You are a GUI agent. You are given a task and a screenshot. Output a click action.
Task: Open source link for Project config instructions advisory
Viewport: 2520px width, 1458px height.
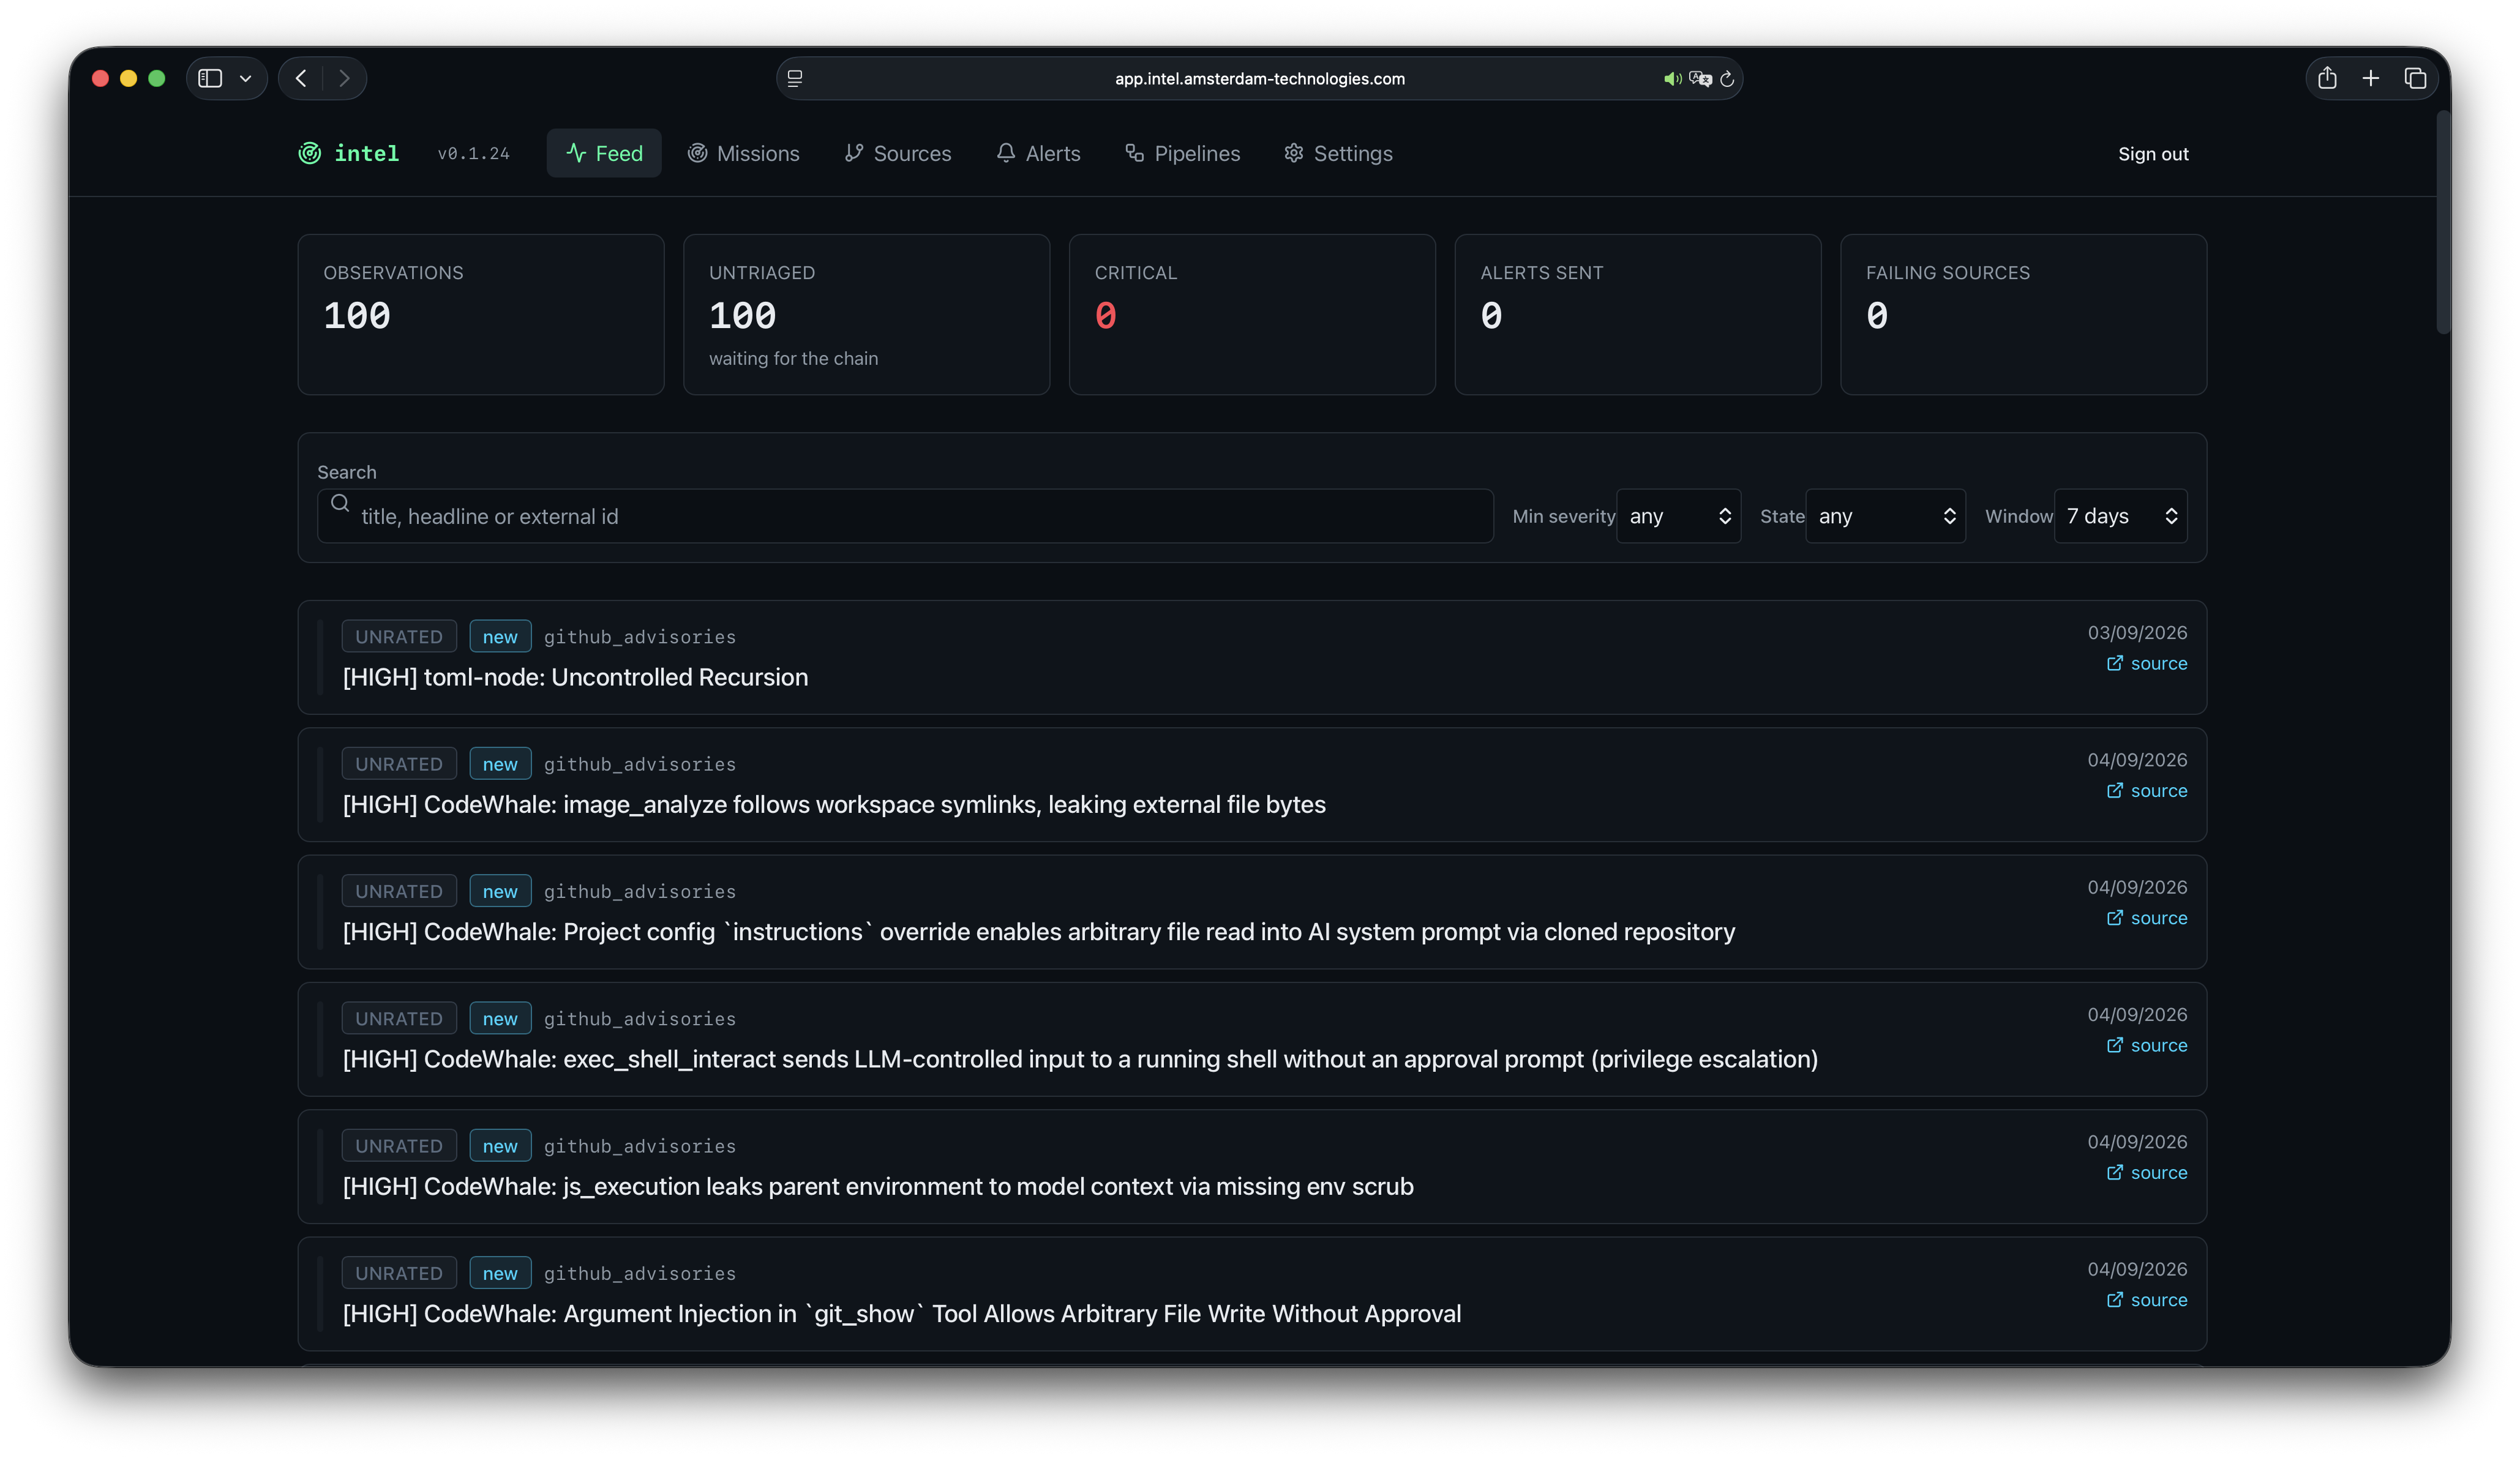(x=2146, y=918)
